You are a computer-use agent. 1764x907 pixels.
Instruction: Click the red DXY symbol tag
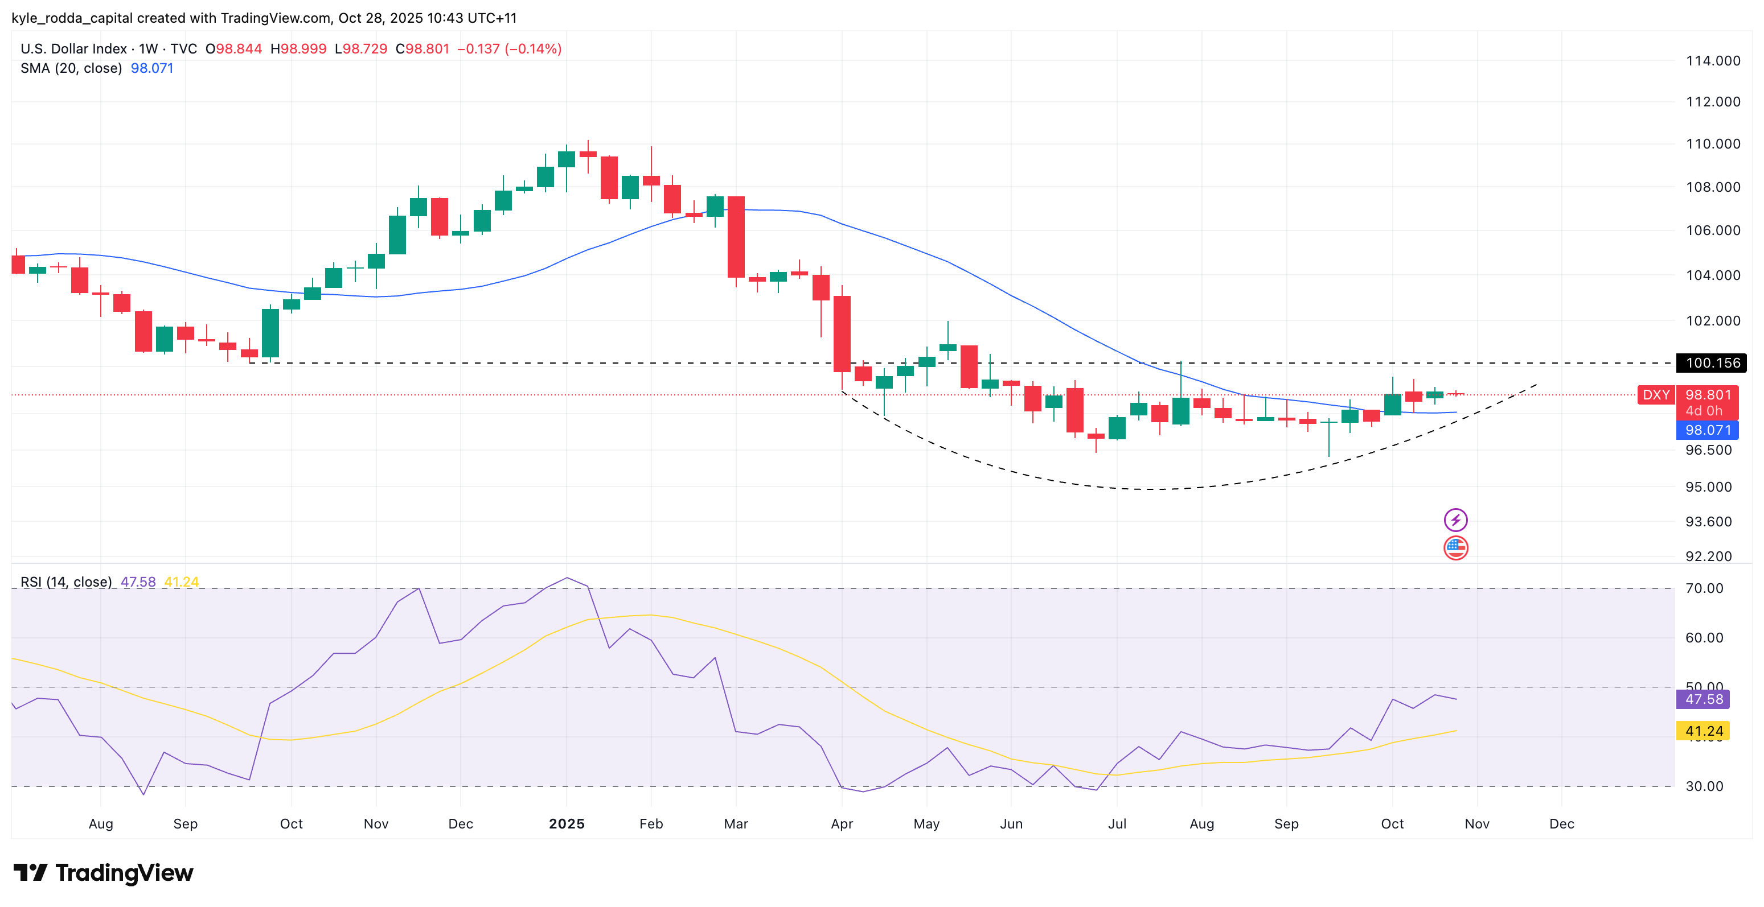tap(1656, 395)
